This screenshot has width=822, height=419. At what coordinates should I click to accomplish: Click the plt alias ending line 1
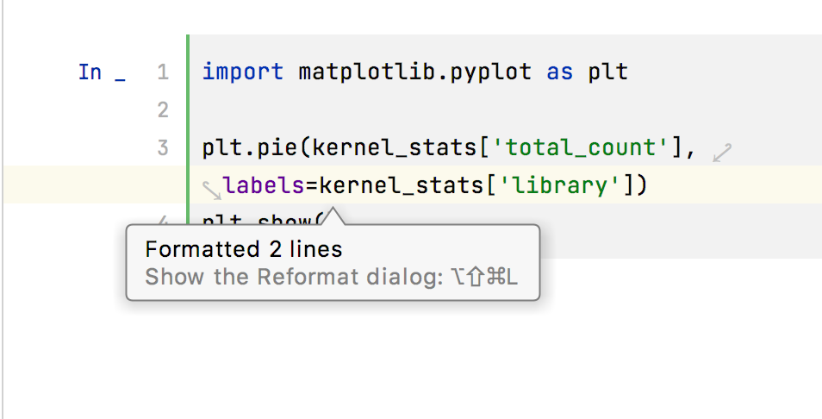tap(608, 72)
